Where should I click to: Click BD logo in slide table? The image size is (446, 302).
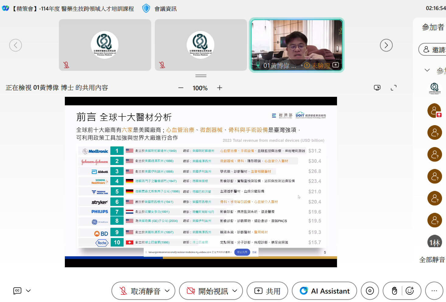pos(101,234)
